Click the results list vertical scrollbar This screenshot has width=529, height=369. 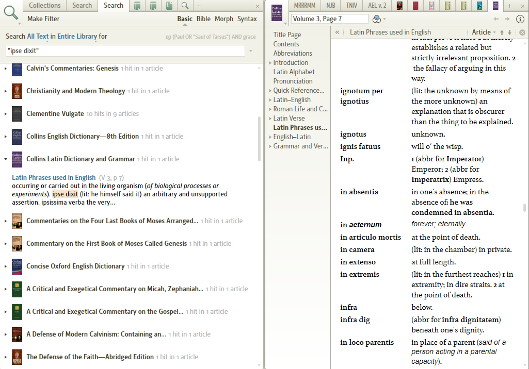[x=259, y=139]
